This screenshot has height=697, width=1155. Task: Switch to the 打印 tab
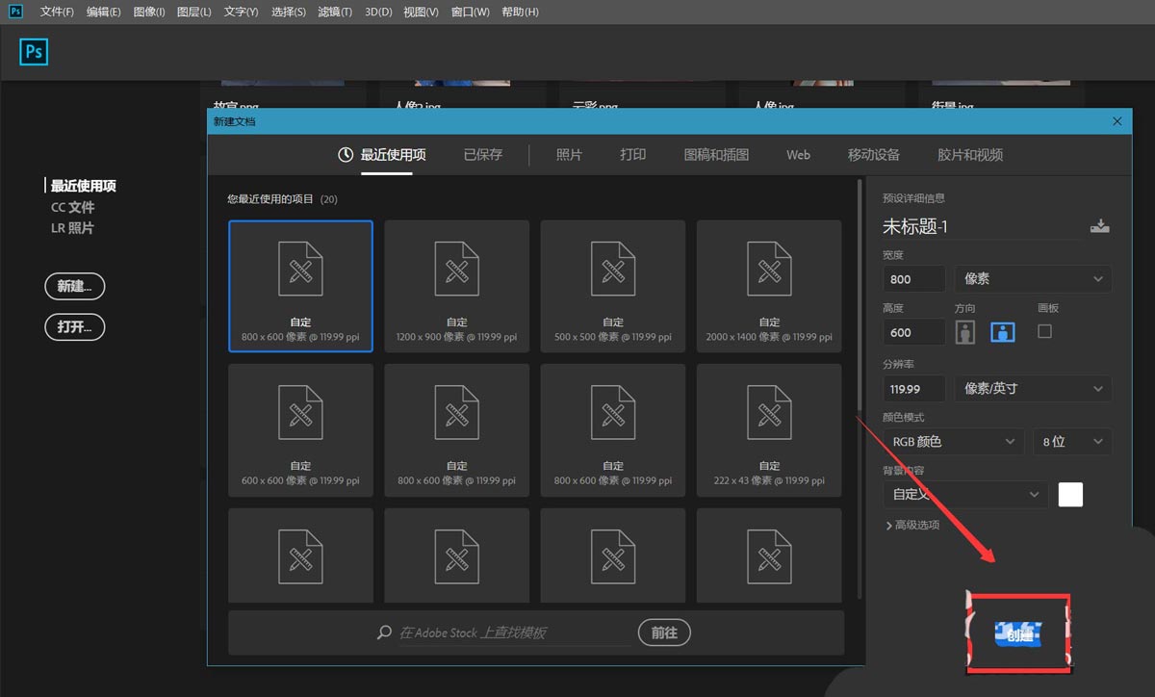coord(632,155)
